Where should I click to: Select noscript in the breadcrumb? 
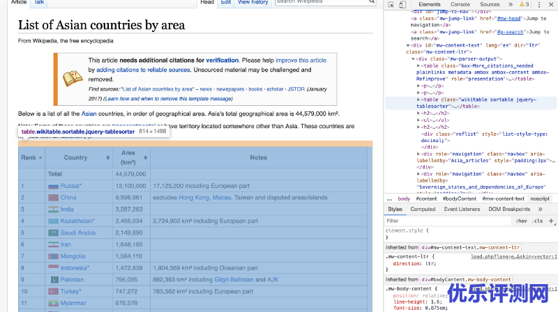[540, 198]
